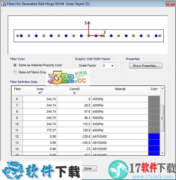Click Material cell A615Gr60 for fiber 12

click(x=120, y=136)
